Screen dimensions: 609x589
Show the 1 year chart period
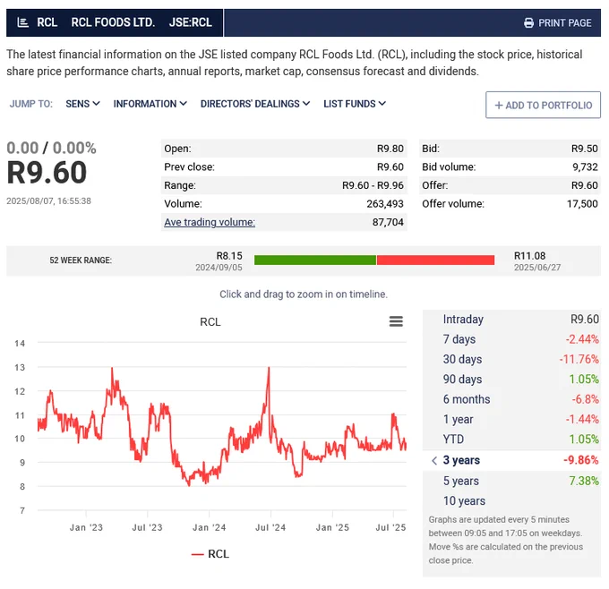click(511, 419)
